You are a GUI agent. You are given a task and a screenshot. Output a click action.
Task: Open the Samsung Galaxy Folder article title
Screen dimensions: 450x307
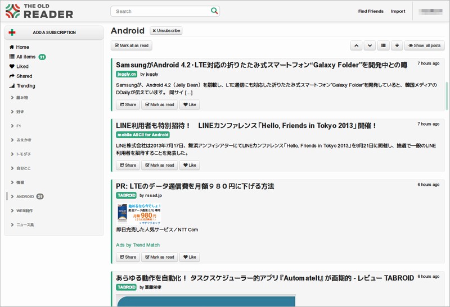262,65
